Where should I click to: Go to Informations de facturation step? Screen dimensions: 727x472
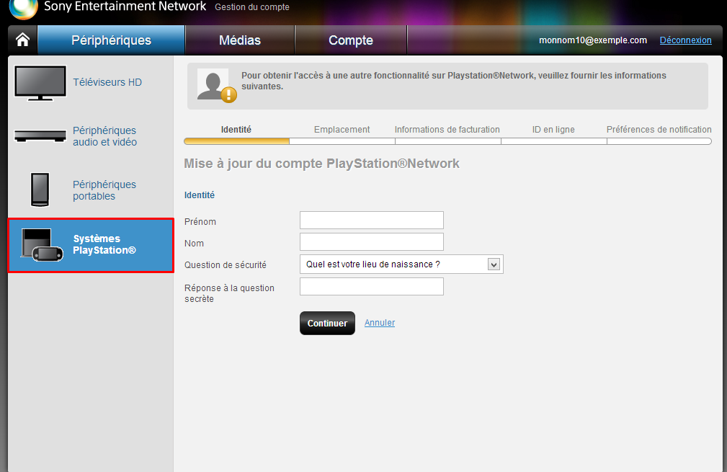447,130
